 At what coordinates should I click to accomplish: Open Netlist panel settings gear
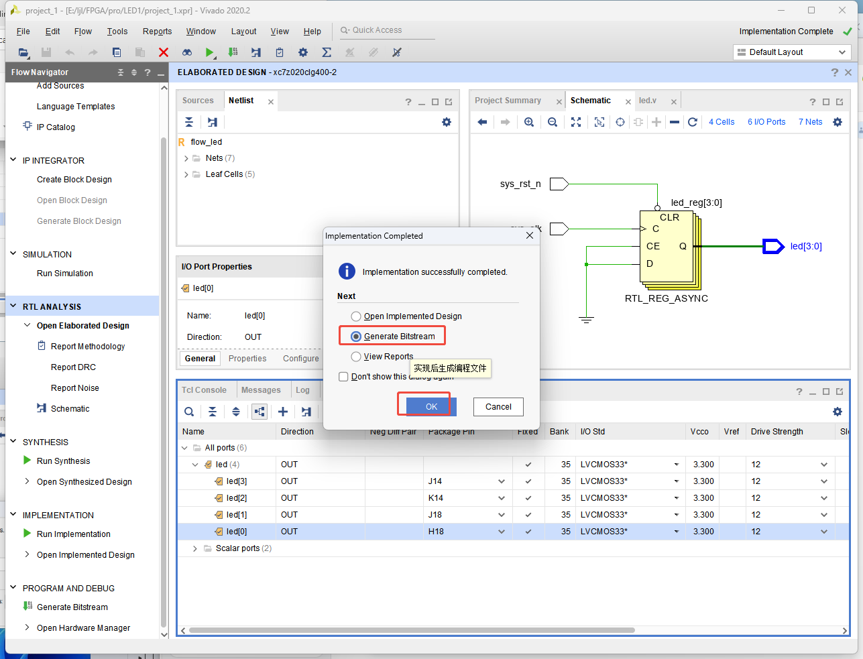[x=447, y=122]
